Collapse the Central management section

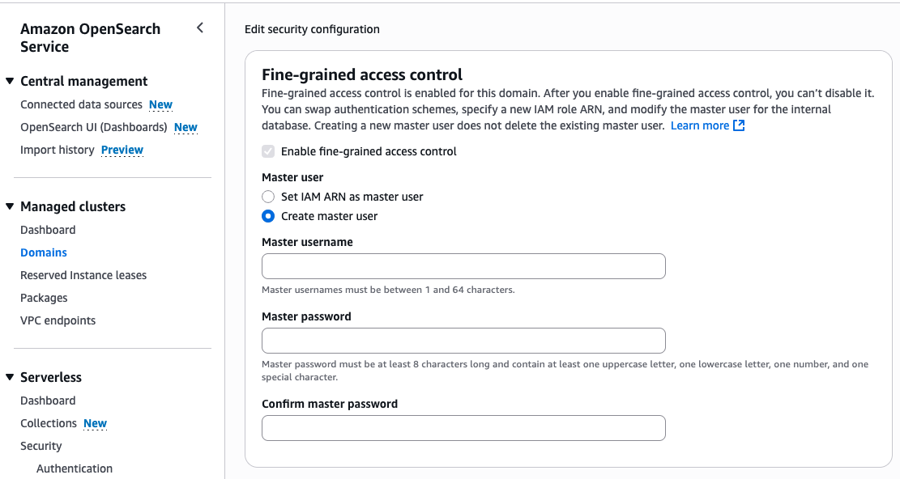[10, 82]
